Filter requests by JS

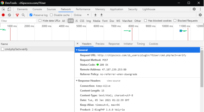point(76,21)
